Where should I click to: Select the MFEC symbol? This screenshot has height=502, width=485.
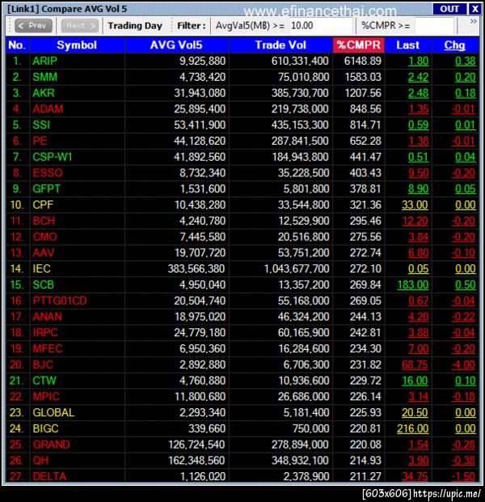click(x=48, y=348)
